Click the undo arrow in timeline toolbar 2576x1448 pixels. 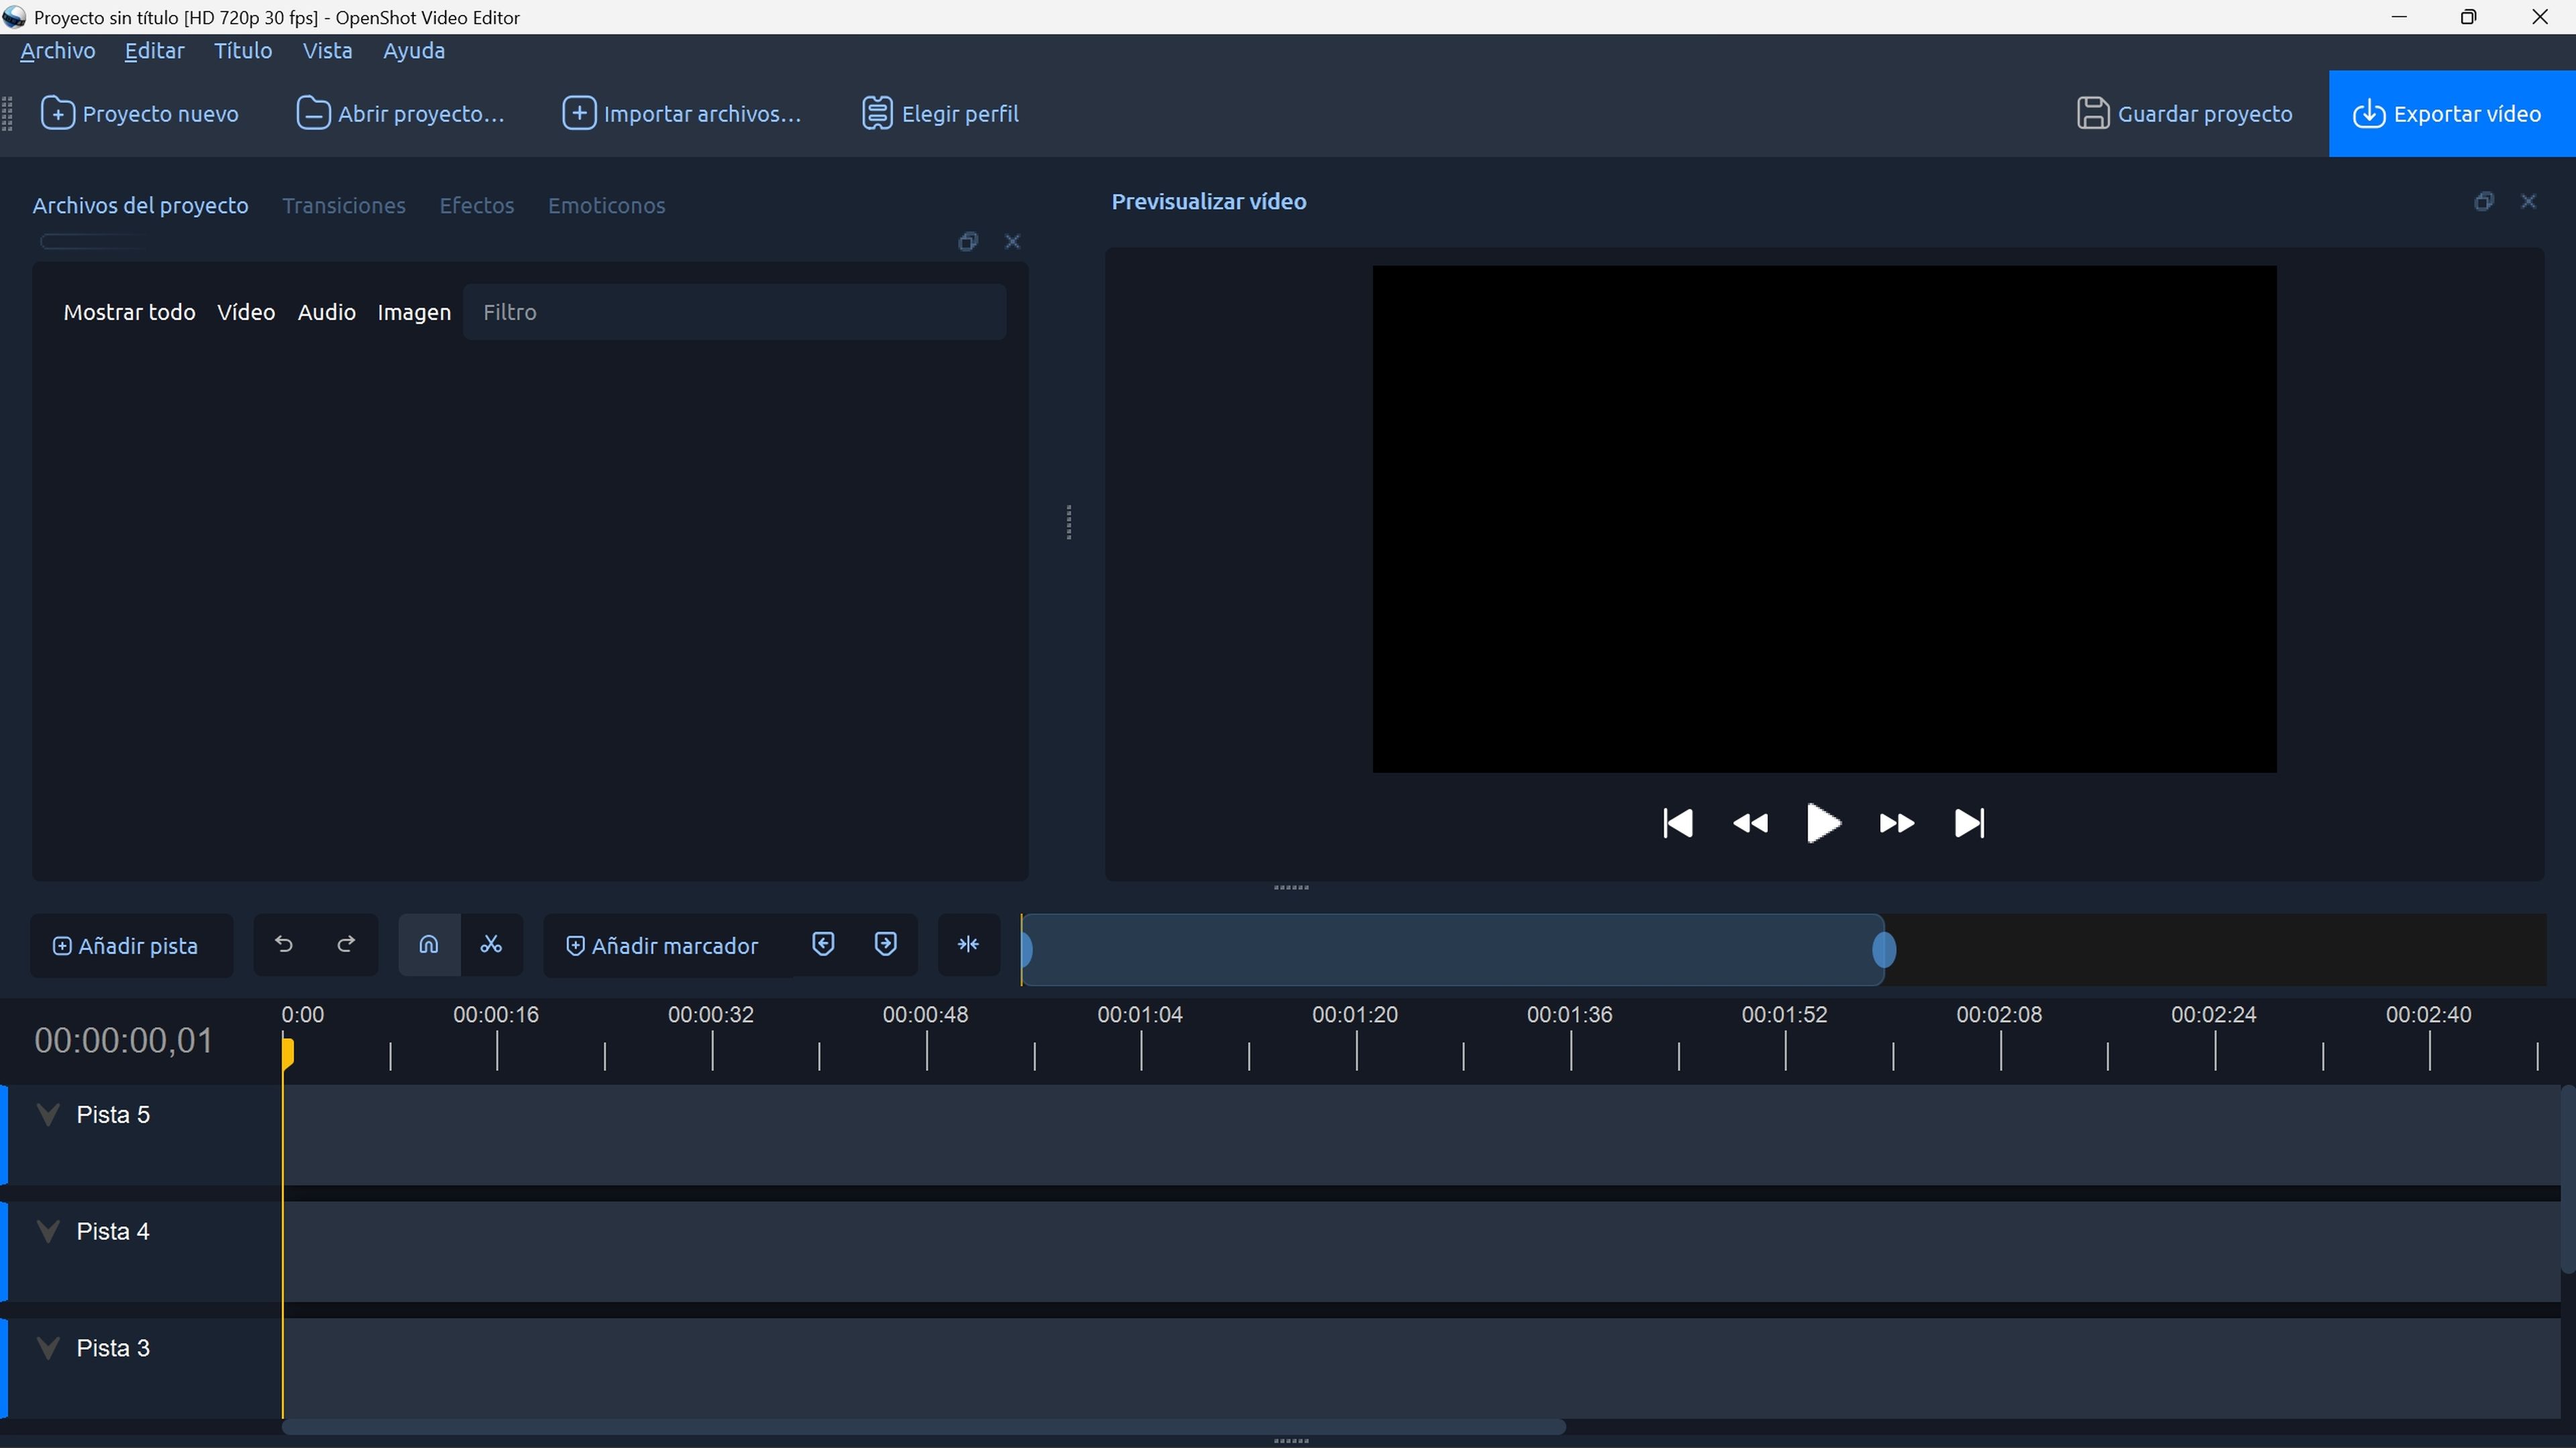(284, 945)
